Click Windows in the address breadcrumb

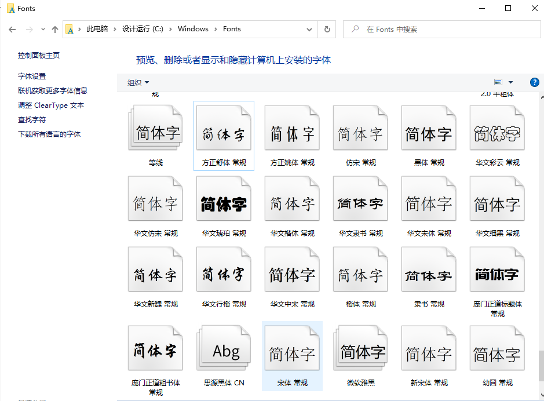point(193,29)
